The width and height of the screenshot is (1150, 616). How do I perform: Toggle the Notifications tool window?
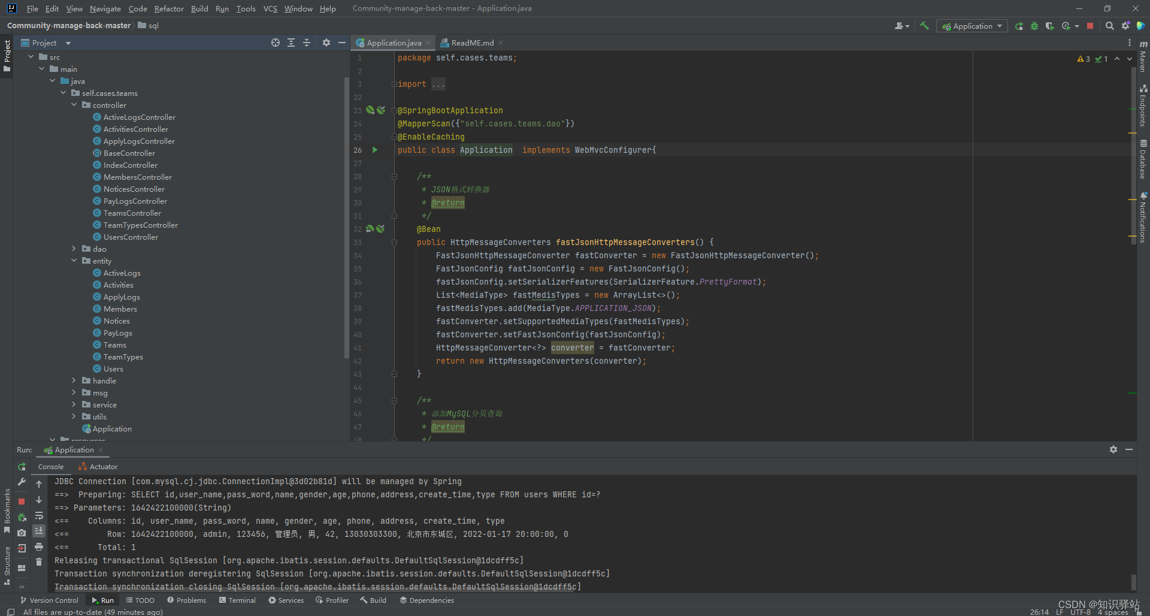(x=1143, y=217)
